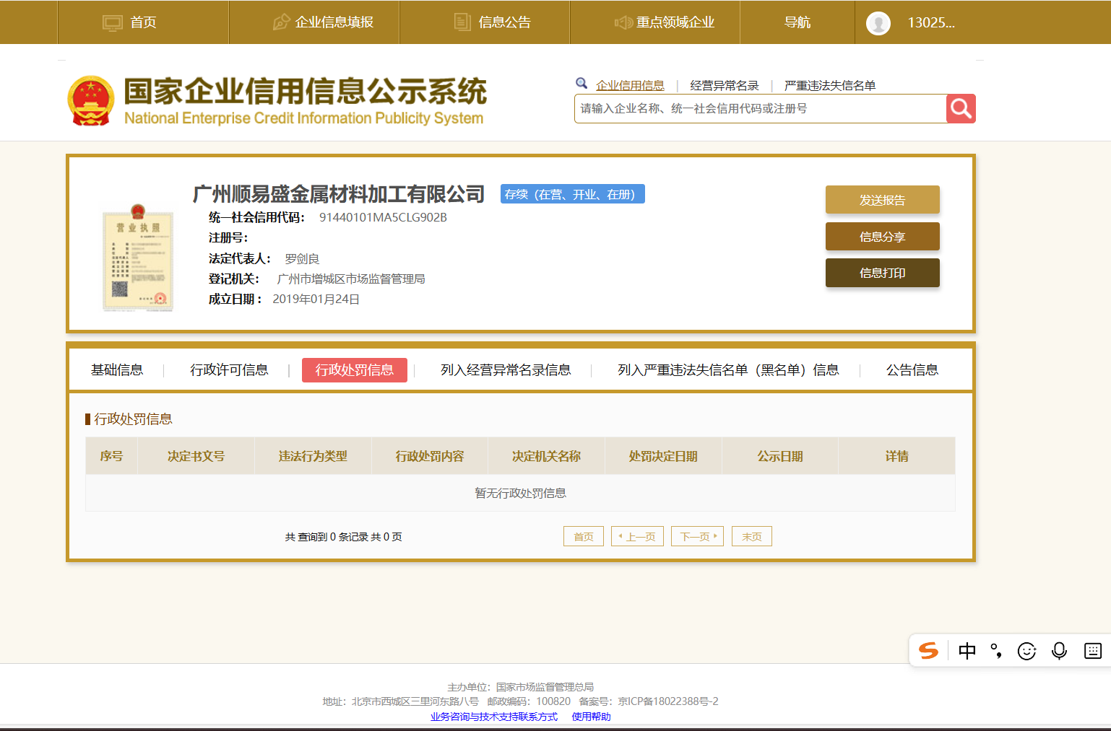Open the IME soft keyboard icon

point(1093,651)
